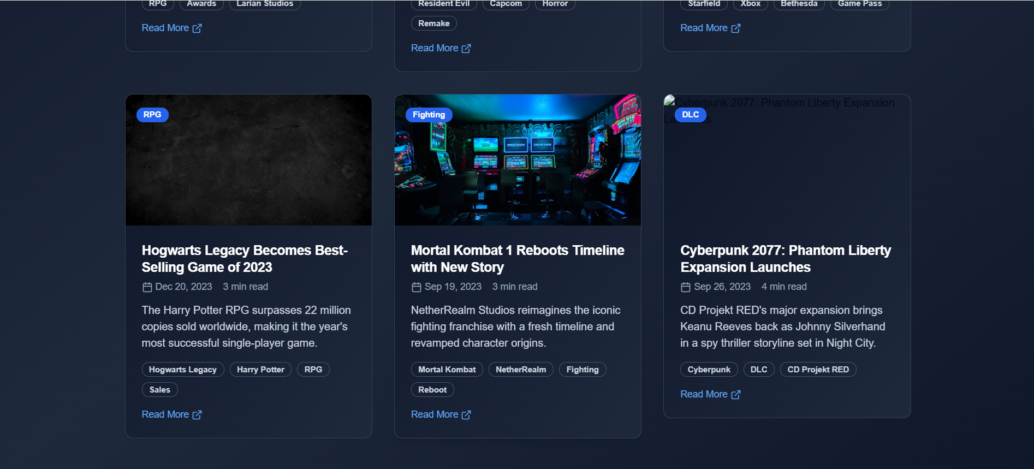Click external link icon beside Resident Evil Read More
1034x469 pixels.
click(x=466, y=49)
